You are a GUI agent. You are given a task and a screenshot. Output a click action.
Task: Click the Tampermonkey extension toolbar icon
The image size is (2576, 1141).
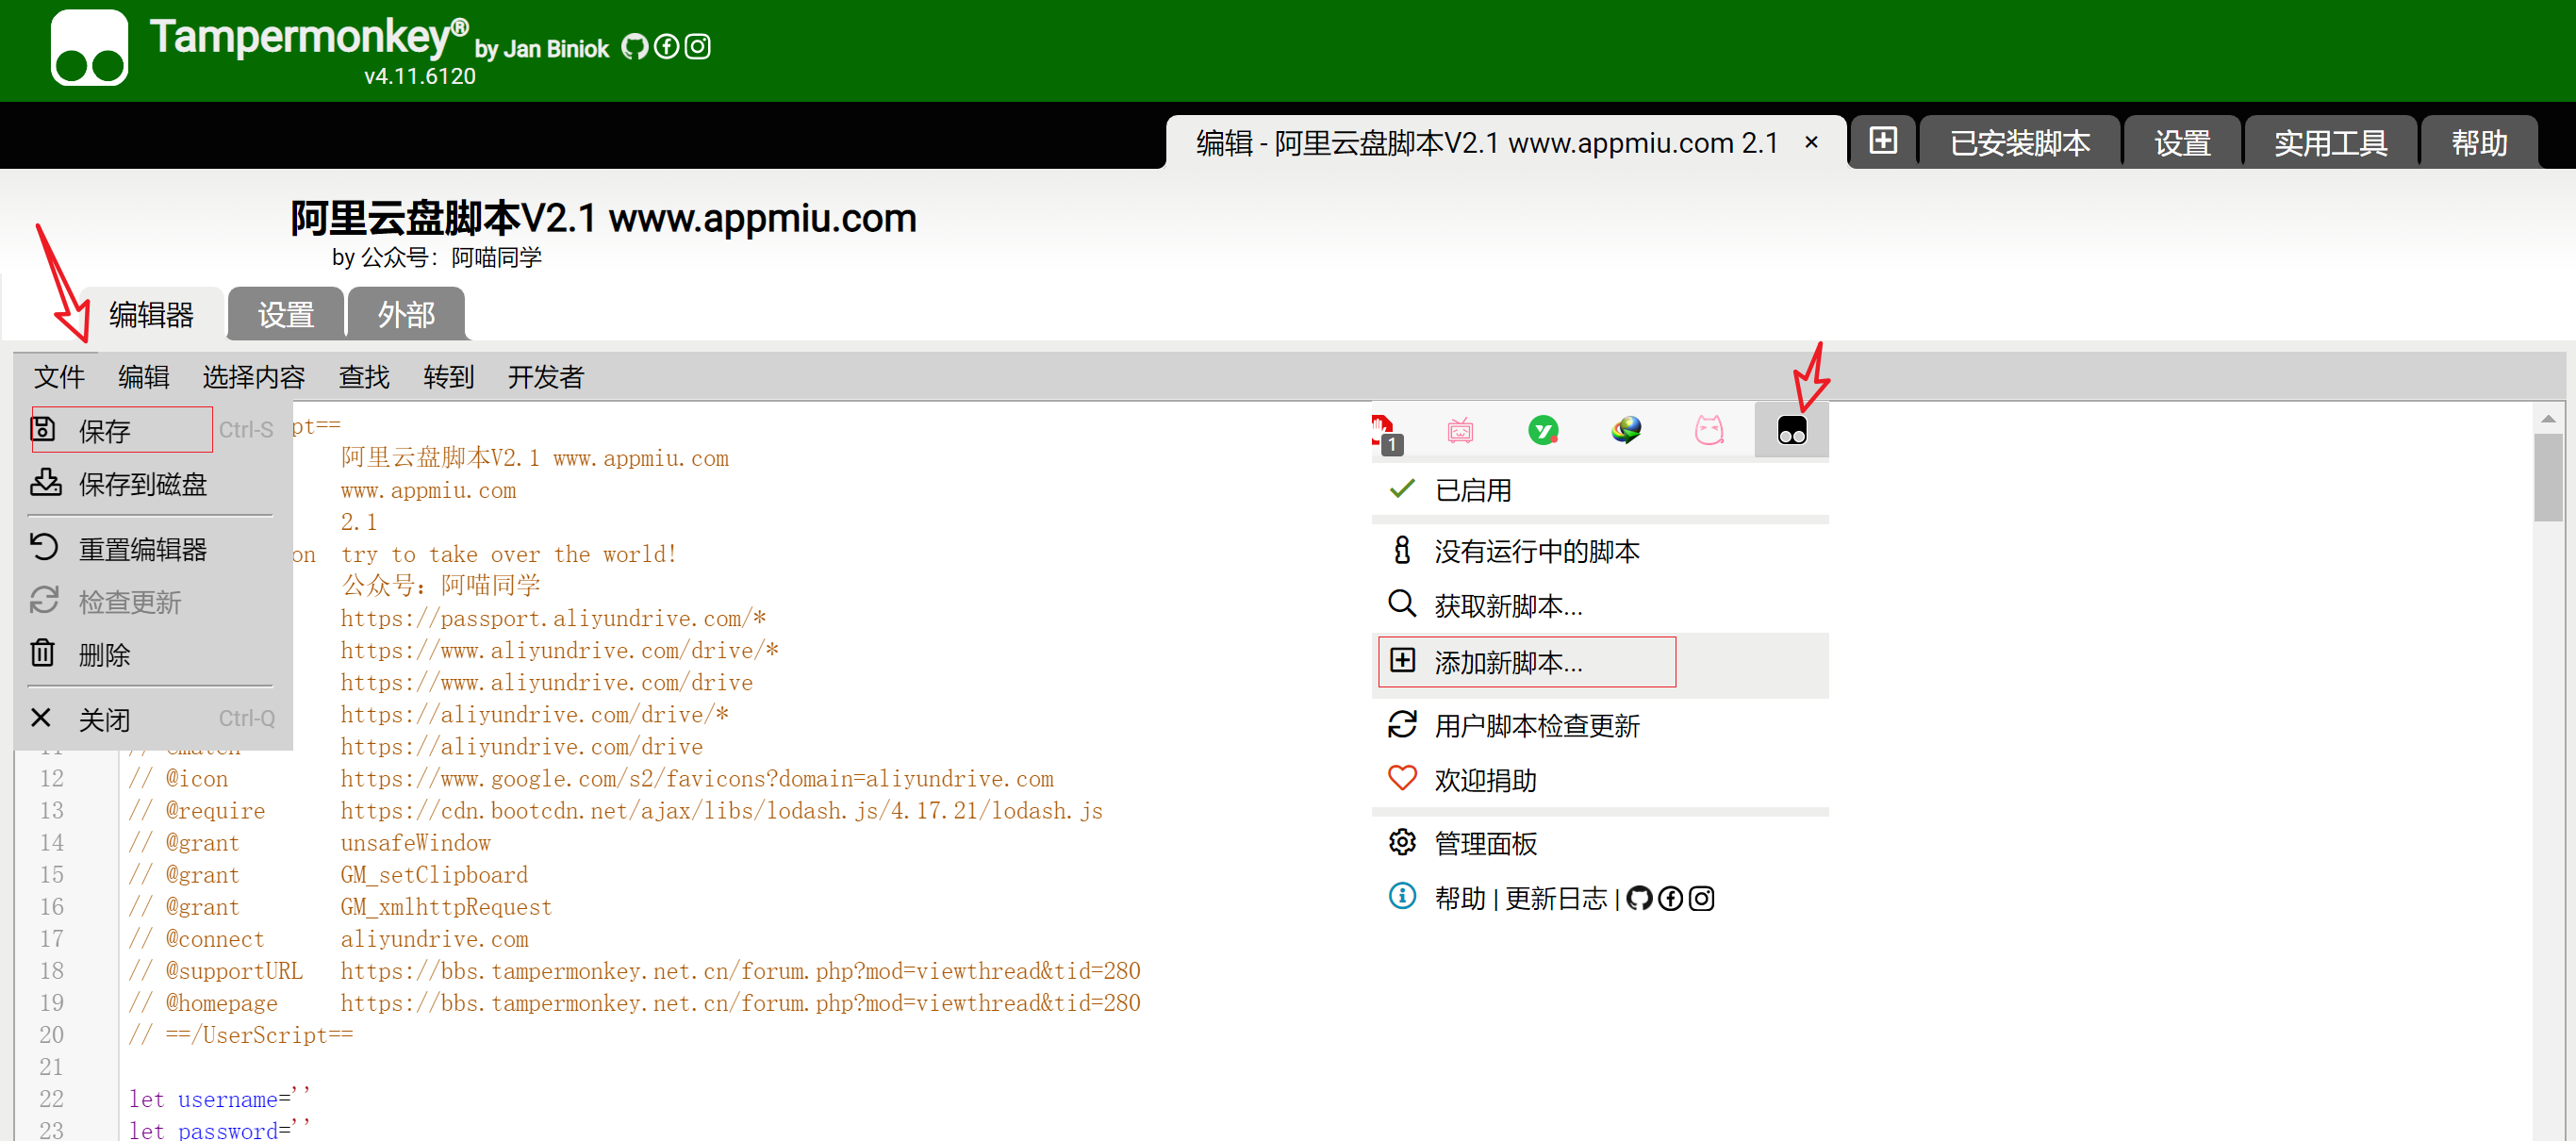point(1791,431)
